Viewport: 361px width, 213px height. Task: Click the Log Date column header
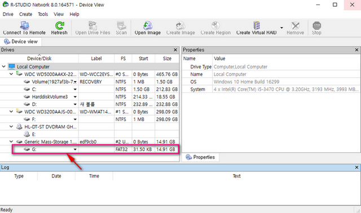56,176
